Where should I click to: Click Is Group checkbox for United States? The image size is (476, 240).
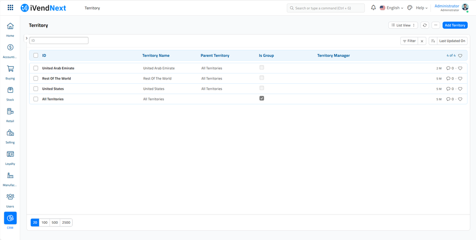click(x=262, y=88)
